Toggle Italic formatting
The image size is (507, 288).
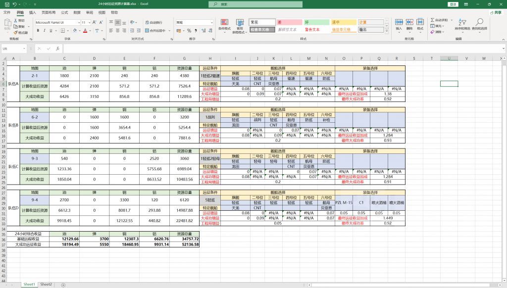point(44,31)
